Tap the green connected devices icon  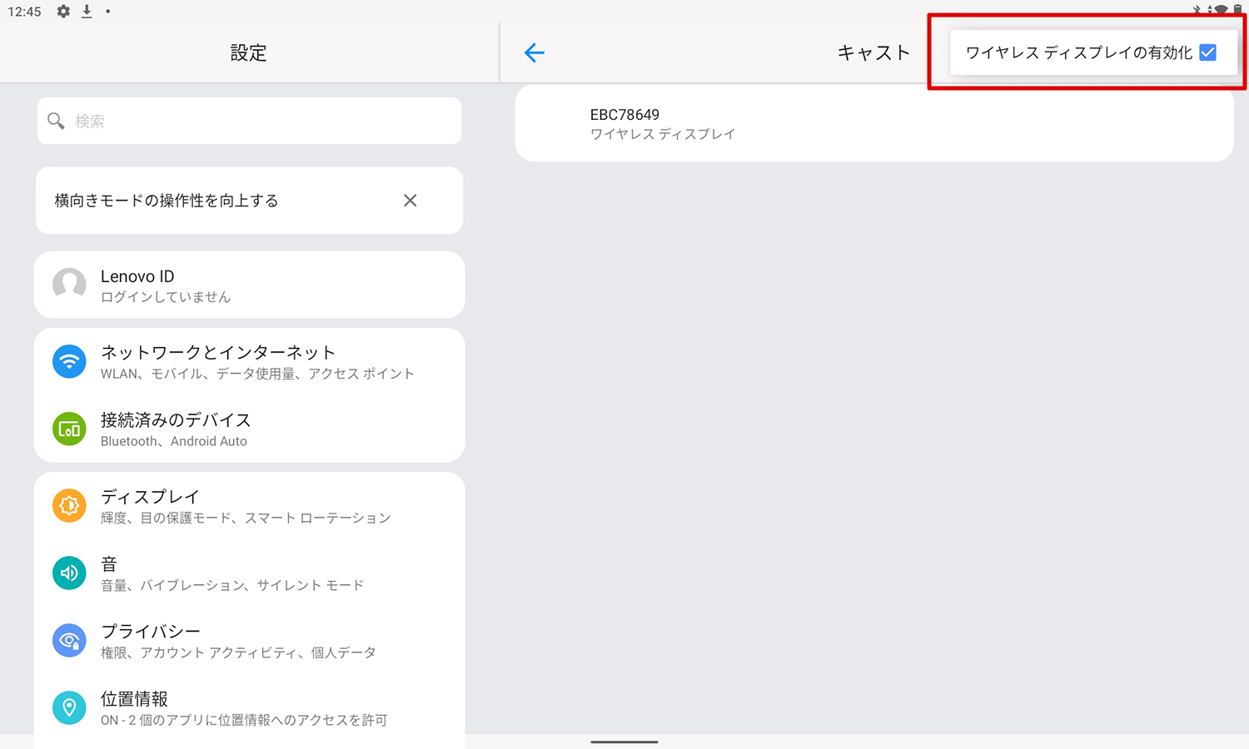pyautogui.click(x=69, y=429)
